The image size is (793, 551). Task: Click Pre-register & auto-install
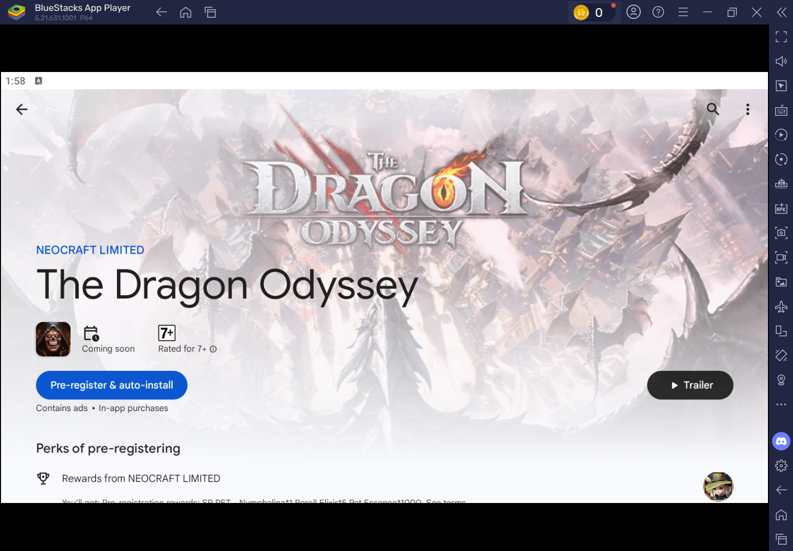111,385
